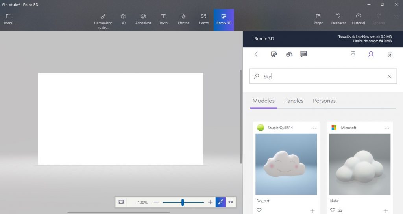This screenshot has width=403, height=214.
Task: Open Remix 3D home icon
Action: pyautogui.click(x=274, y=54)
